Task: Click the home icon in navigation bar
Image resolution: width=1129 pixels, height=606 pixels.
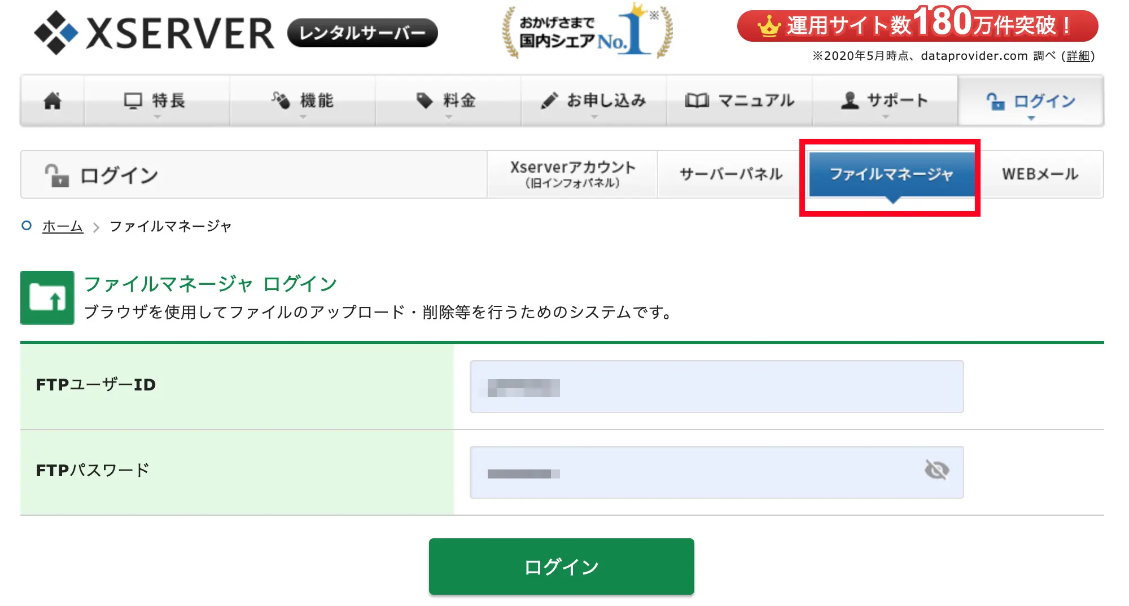Action: pyautogui.click(x=52, y=101)
